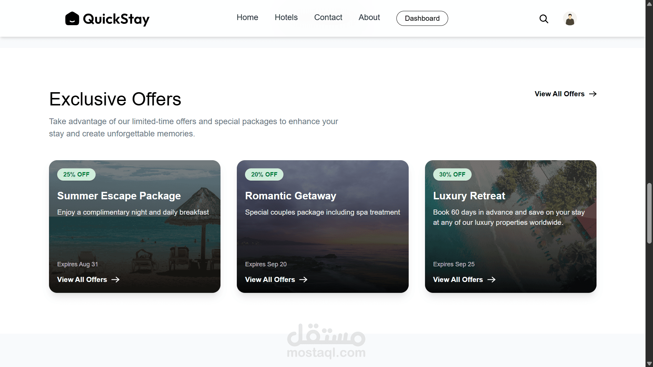This screenshot has height=367, width=653.
Task: Click the scrollbar down arrow
Action: (x=649, y=364)
